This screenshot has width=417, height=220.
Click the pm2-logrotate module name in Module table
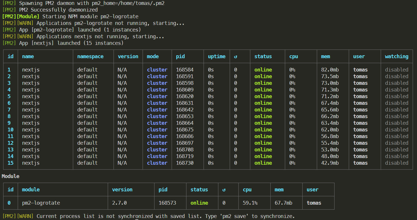41,203
